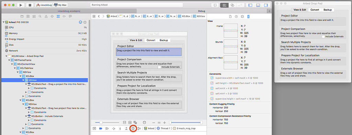
Task: Open the Issue navigator warning triangle
Action: (46, 16)
